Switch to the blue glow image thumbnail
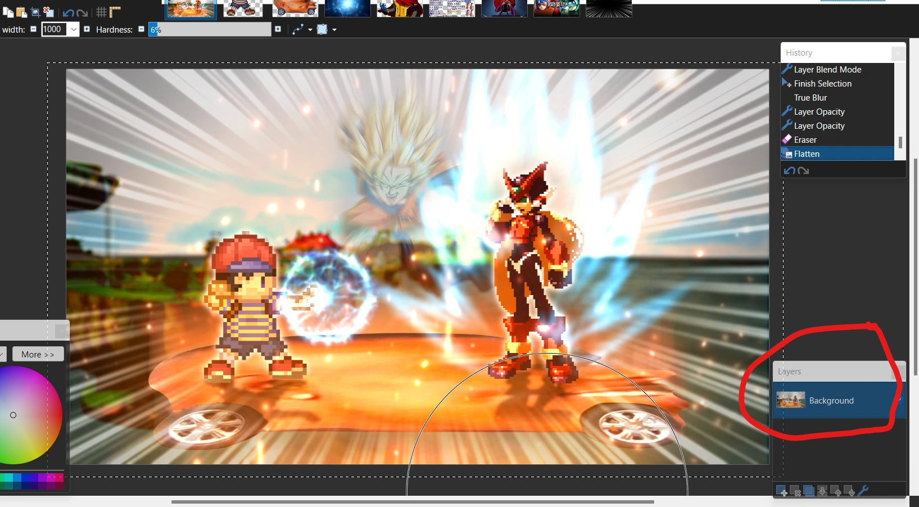 tap(347, 8)
